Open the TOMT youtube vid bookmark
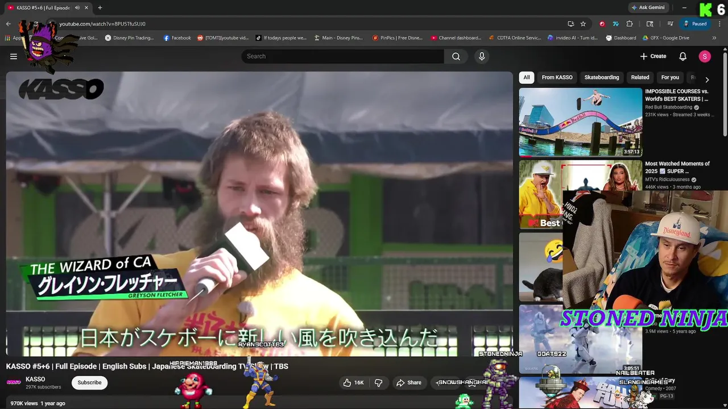This screenshot has height=409, width=728. [223, 38]
